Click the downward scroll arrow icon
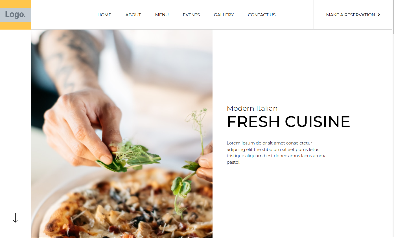 coord(16,218)
